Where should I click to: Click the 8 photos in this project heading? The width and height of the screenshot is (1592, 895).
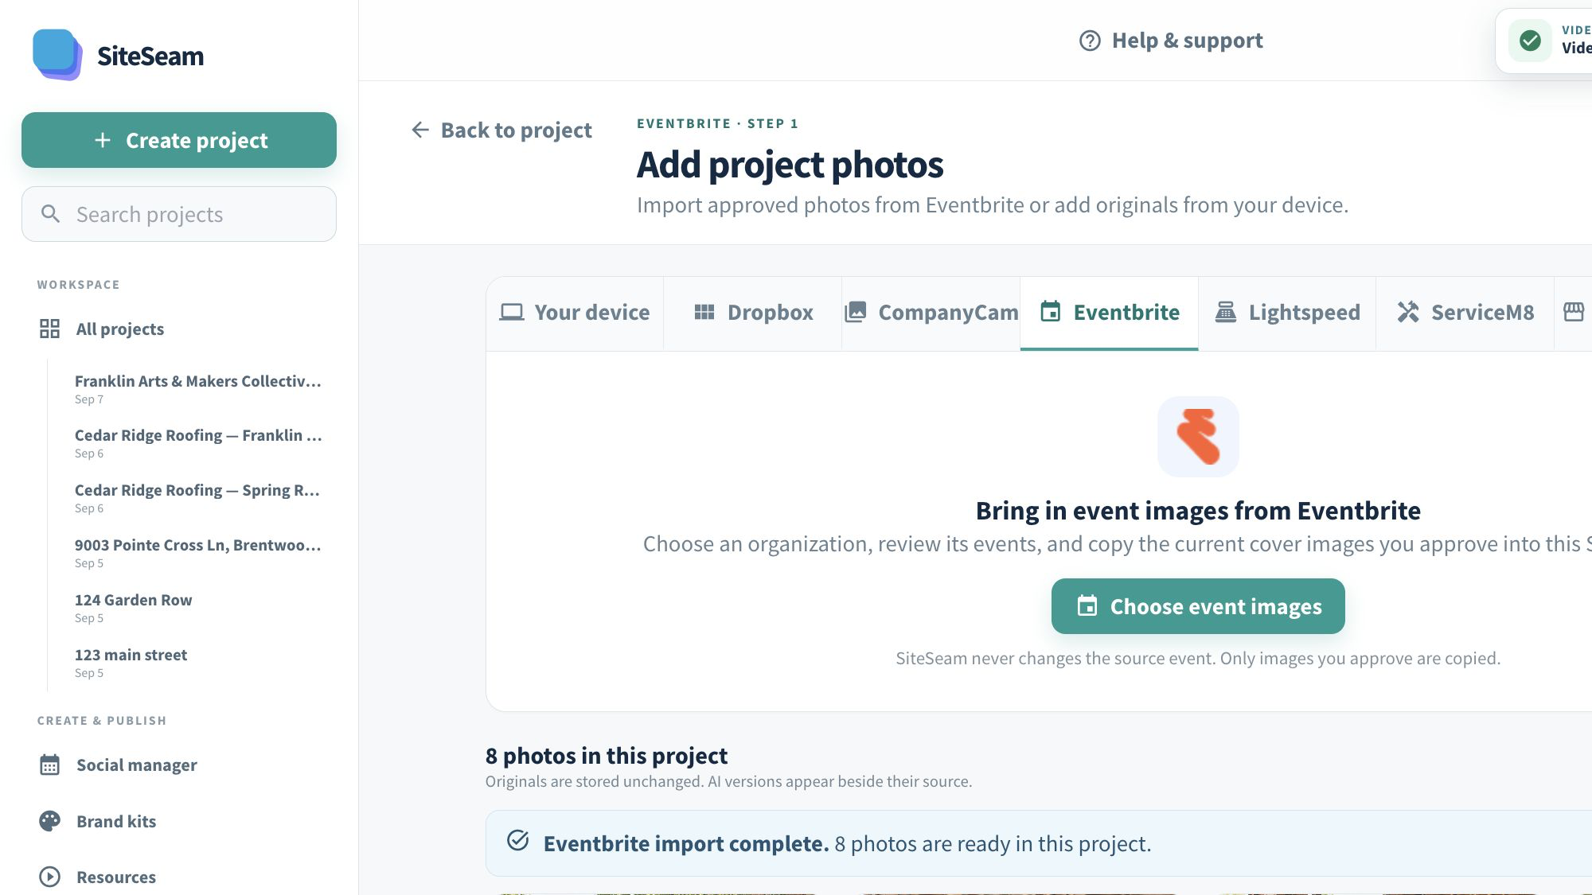[607, 755]
